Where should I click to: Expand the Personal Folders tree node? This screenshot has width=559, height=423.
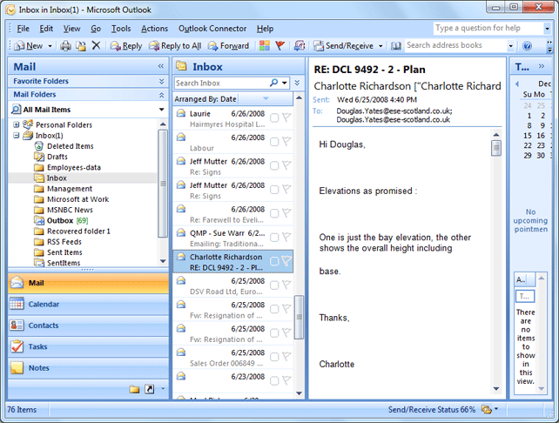[x=16, y=124]
